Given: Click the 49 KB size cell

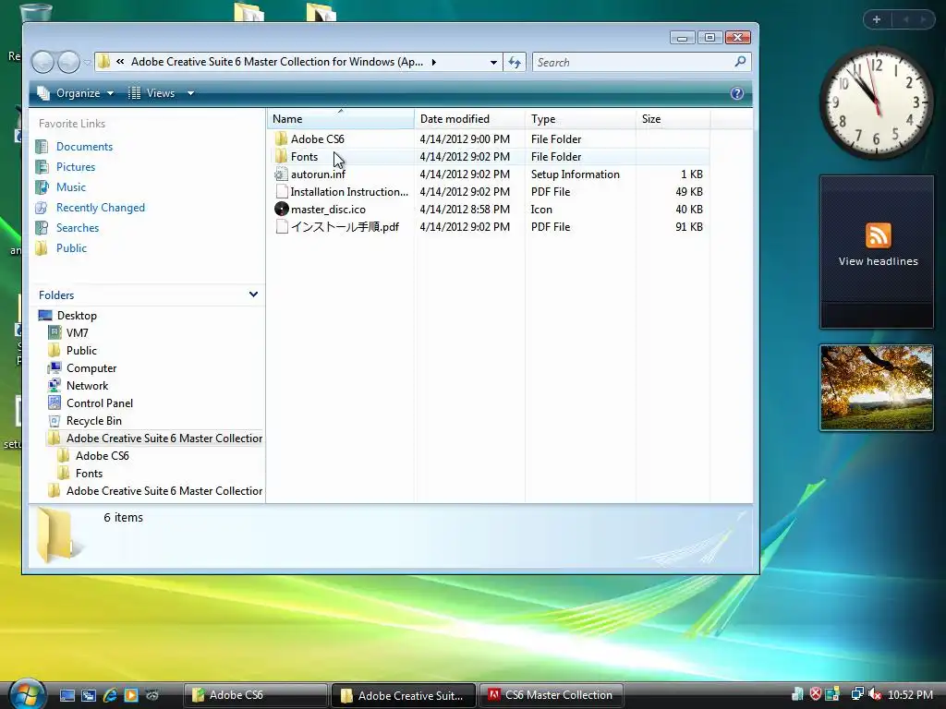Looking at the screenshot, I should tap(689, 192).
